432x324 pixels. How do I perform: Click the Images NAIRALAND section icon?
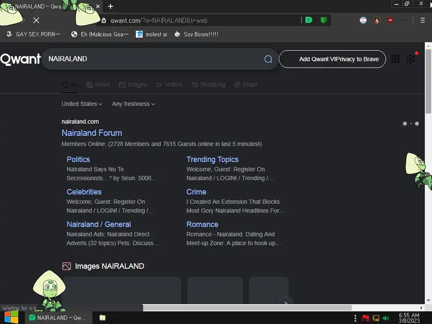coord(66,266)
